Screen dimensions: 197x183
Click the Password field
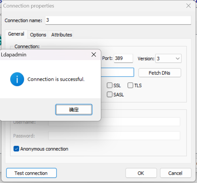tap(114, 136)
